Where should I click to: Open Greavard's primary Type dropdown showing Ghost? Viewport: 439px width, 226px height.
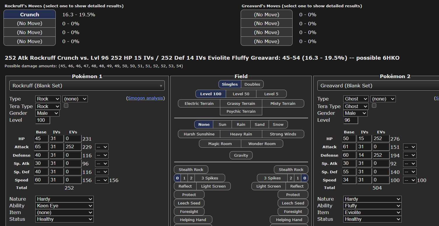tap(356, 99)
